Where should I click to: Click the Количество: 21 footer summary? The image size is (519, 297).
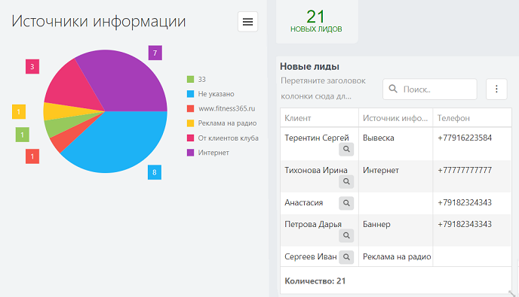(315, 281)
